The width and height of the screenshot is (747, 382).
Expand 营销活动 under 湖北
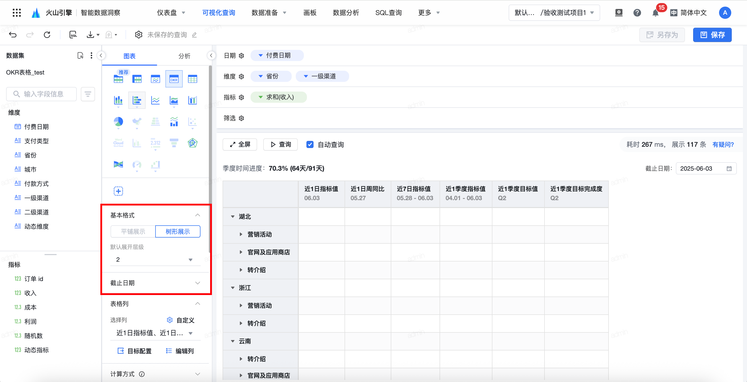pos(241,234)
